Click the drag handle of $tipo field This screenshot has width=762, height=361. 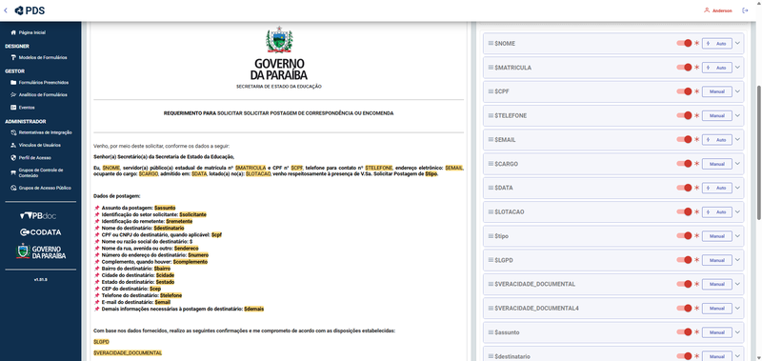[491, 235]
